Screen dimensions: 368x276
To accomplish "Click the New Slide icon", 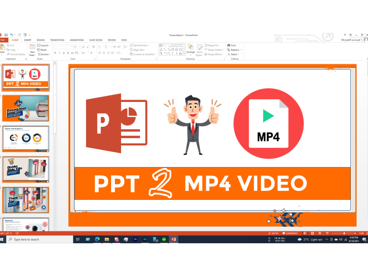I will (32, 46).
